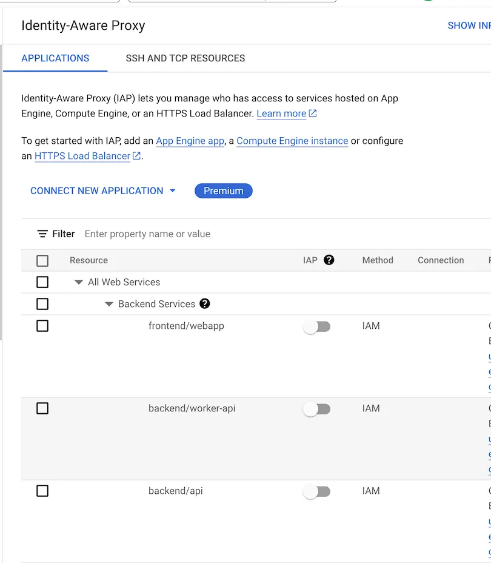Toggle IAP switch for backend/worker-api
Viewport: 491px width, 563px height.
coord(316,409)
